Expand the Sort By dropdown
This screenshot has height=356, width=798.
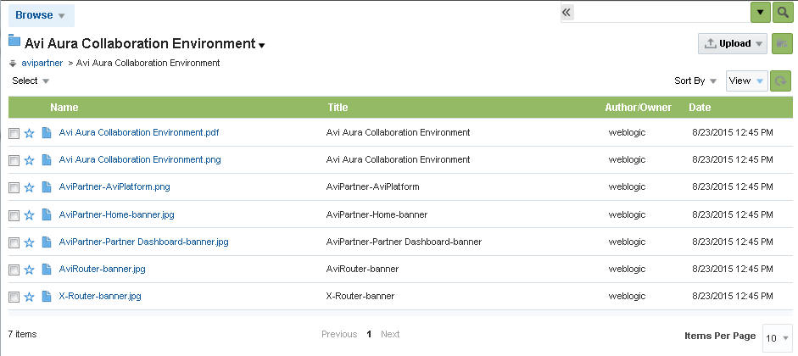(x=695, y=81)
